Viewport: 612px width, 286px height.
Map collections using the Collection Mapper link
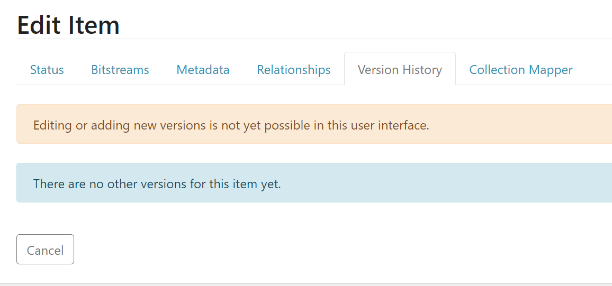click(x=521, y=70)
